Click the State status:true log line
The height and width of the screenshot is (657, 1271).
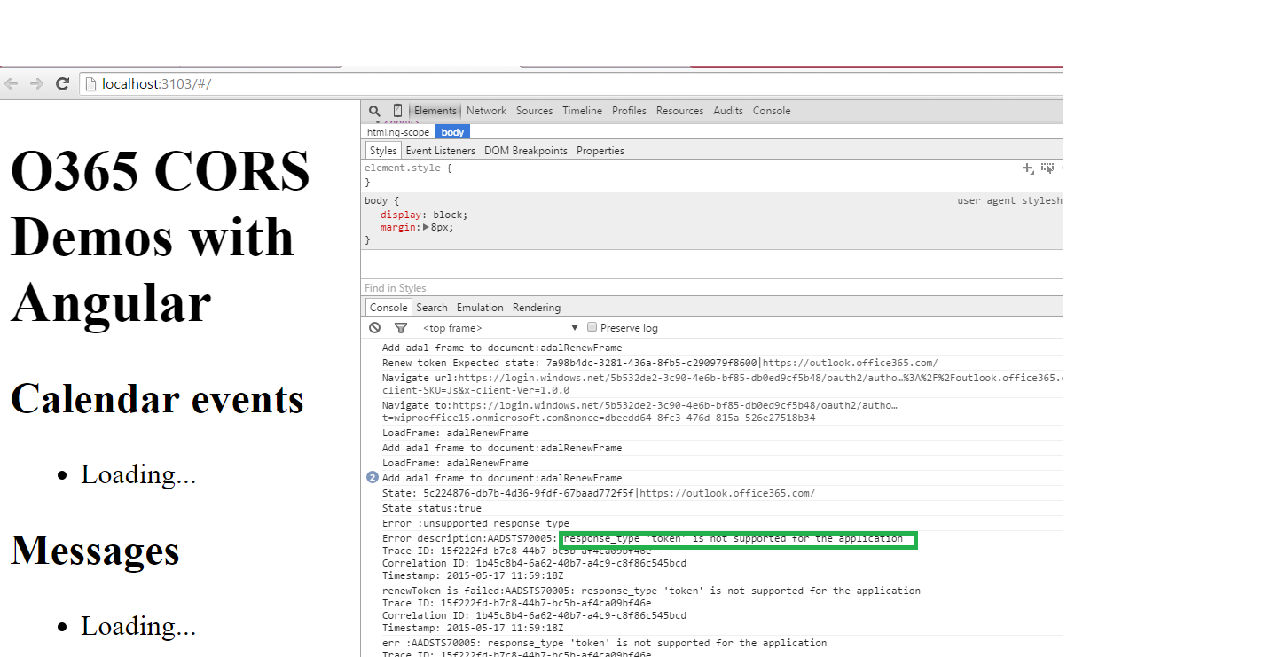432,509
